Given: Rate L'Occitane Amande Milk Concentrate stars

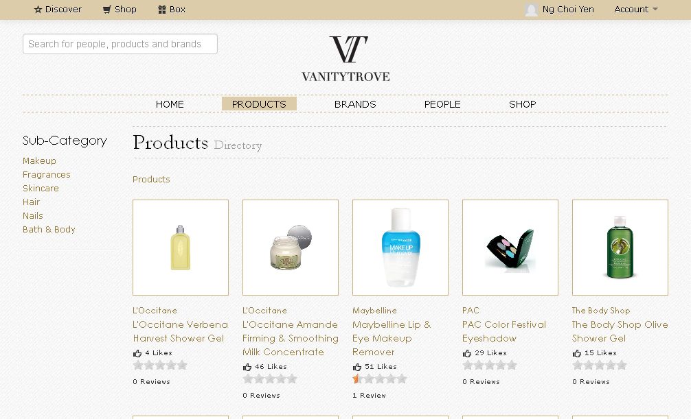Looking at the screenshot, I should click(270, 379).
